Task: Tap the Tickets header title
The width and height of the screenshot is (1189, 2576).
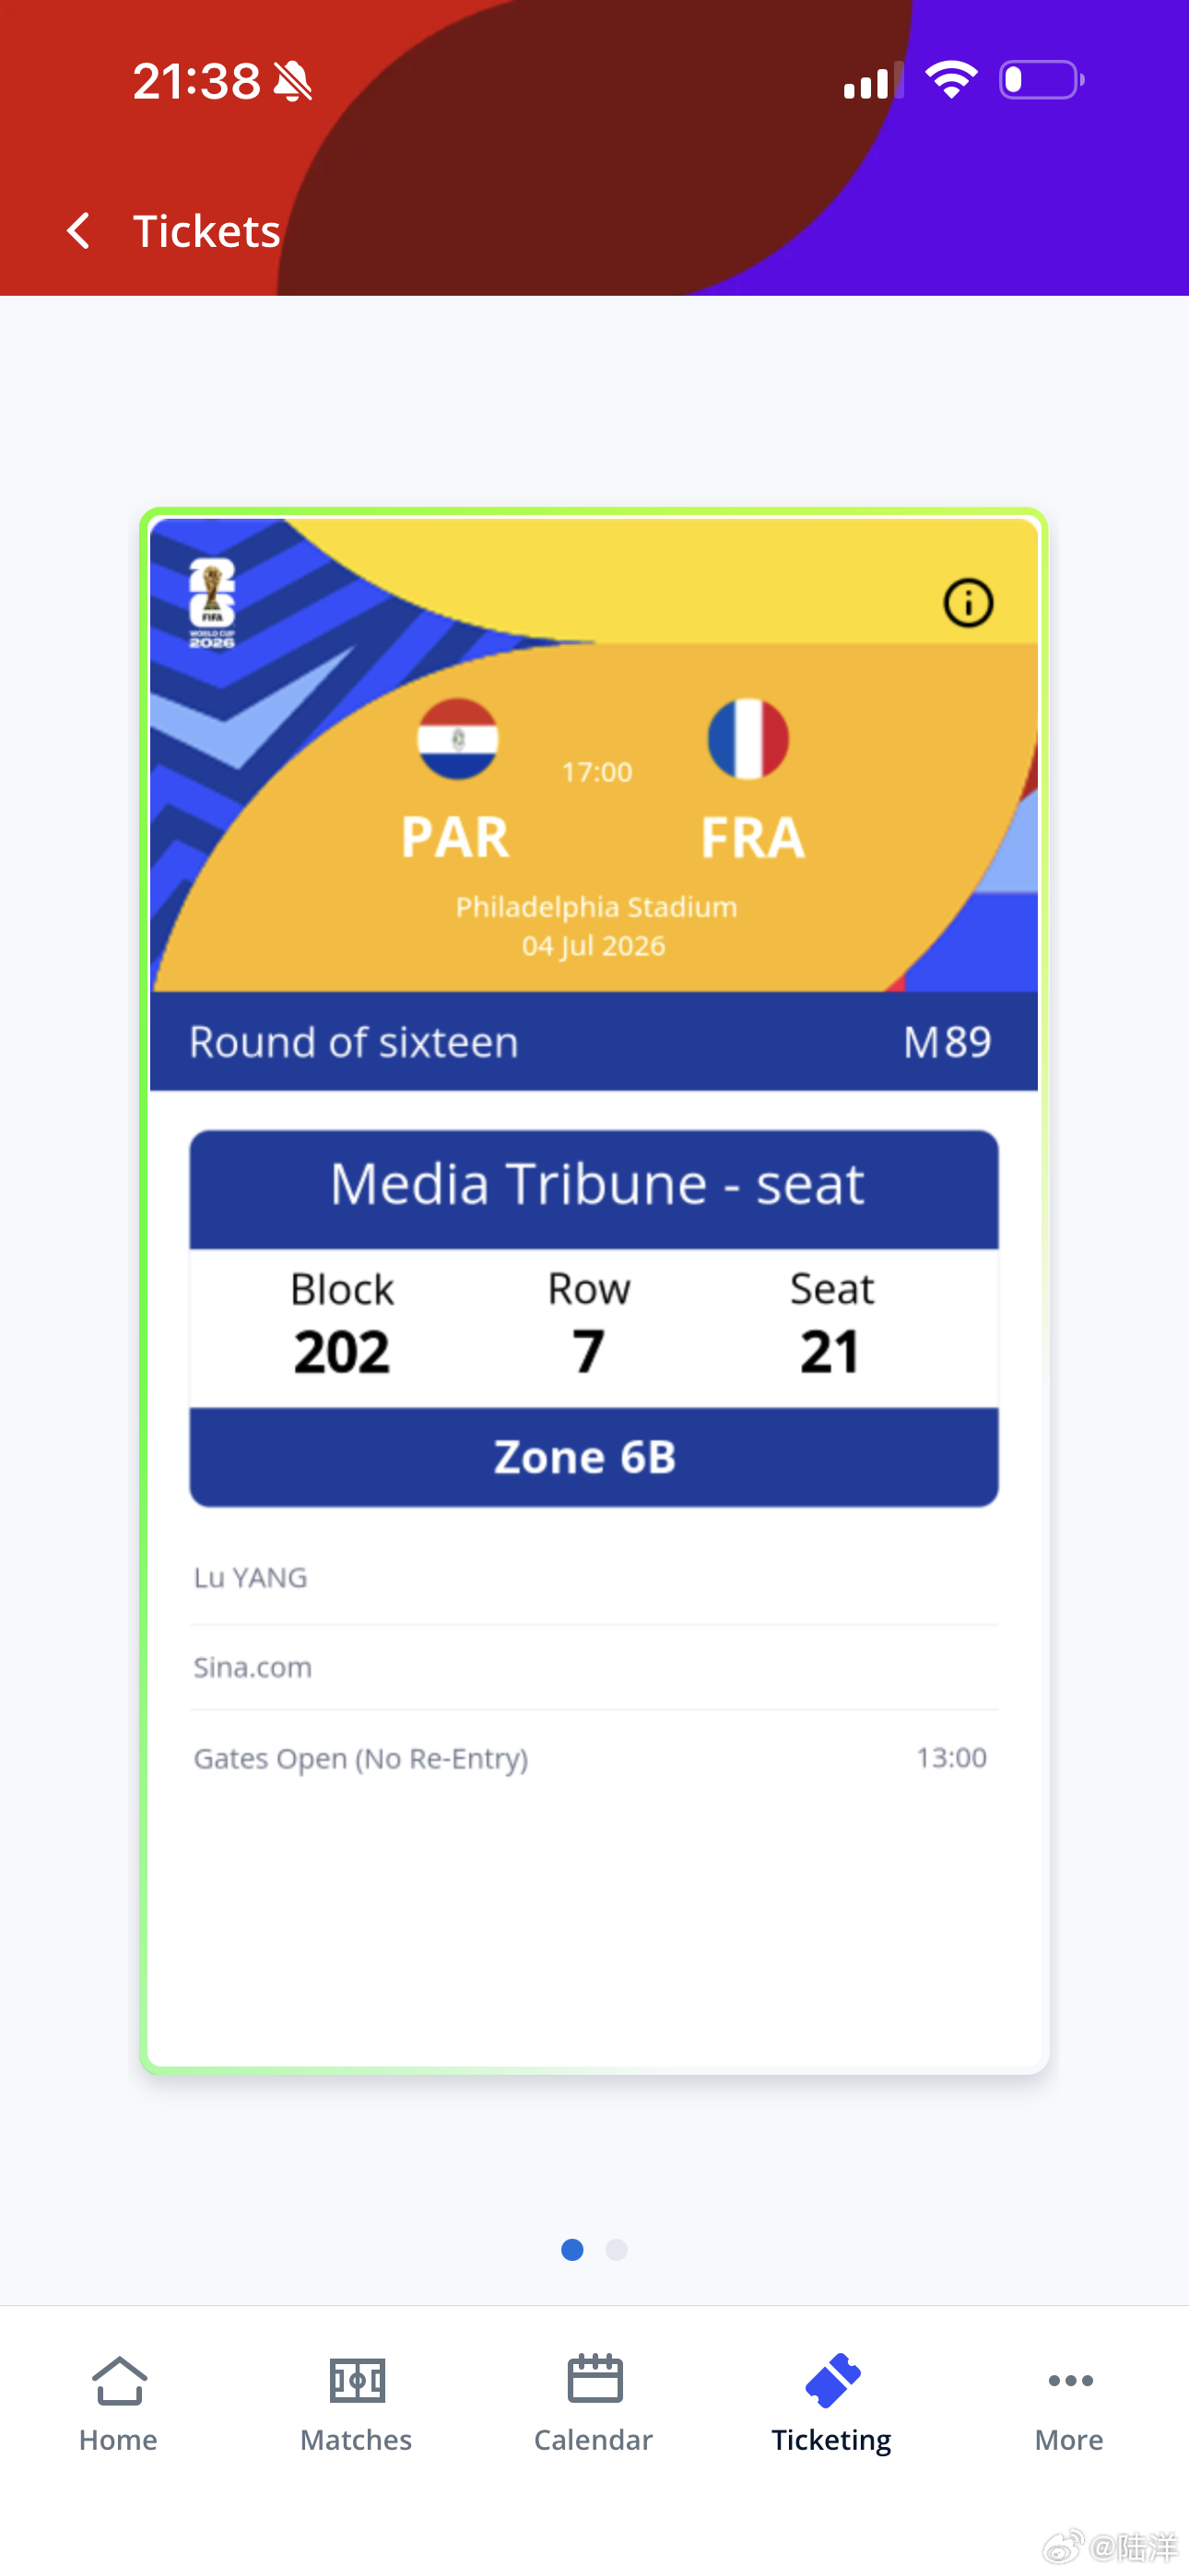Action: pyautogui.click(x=206, y=231)
